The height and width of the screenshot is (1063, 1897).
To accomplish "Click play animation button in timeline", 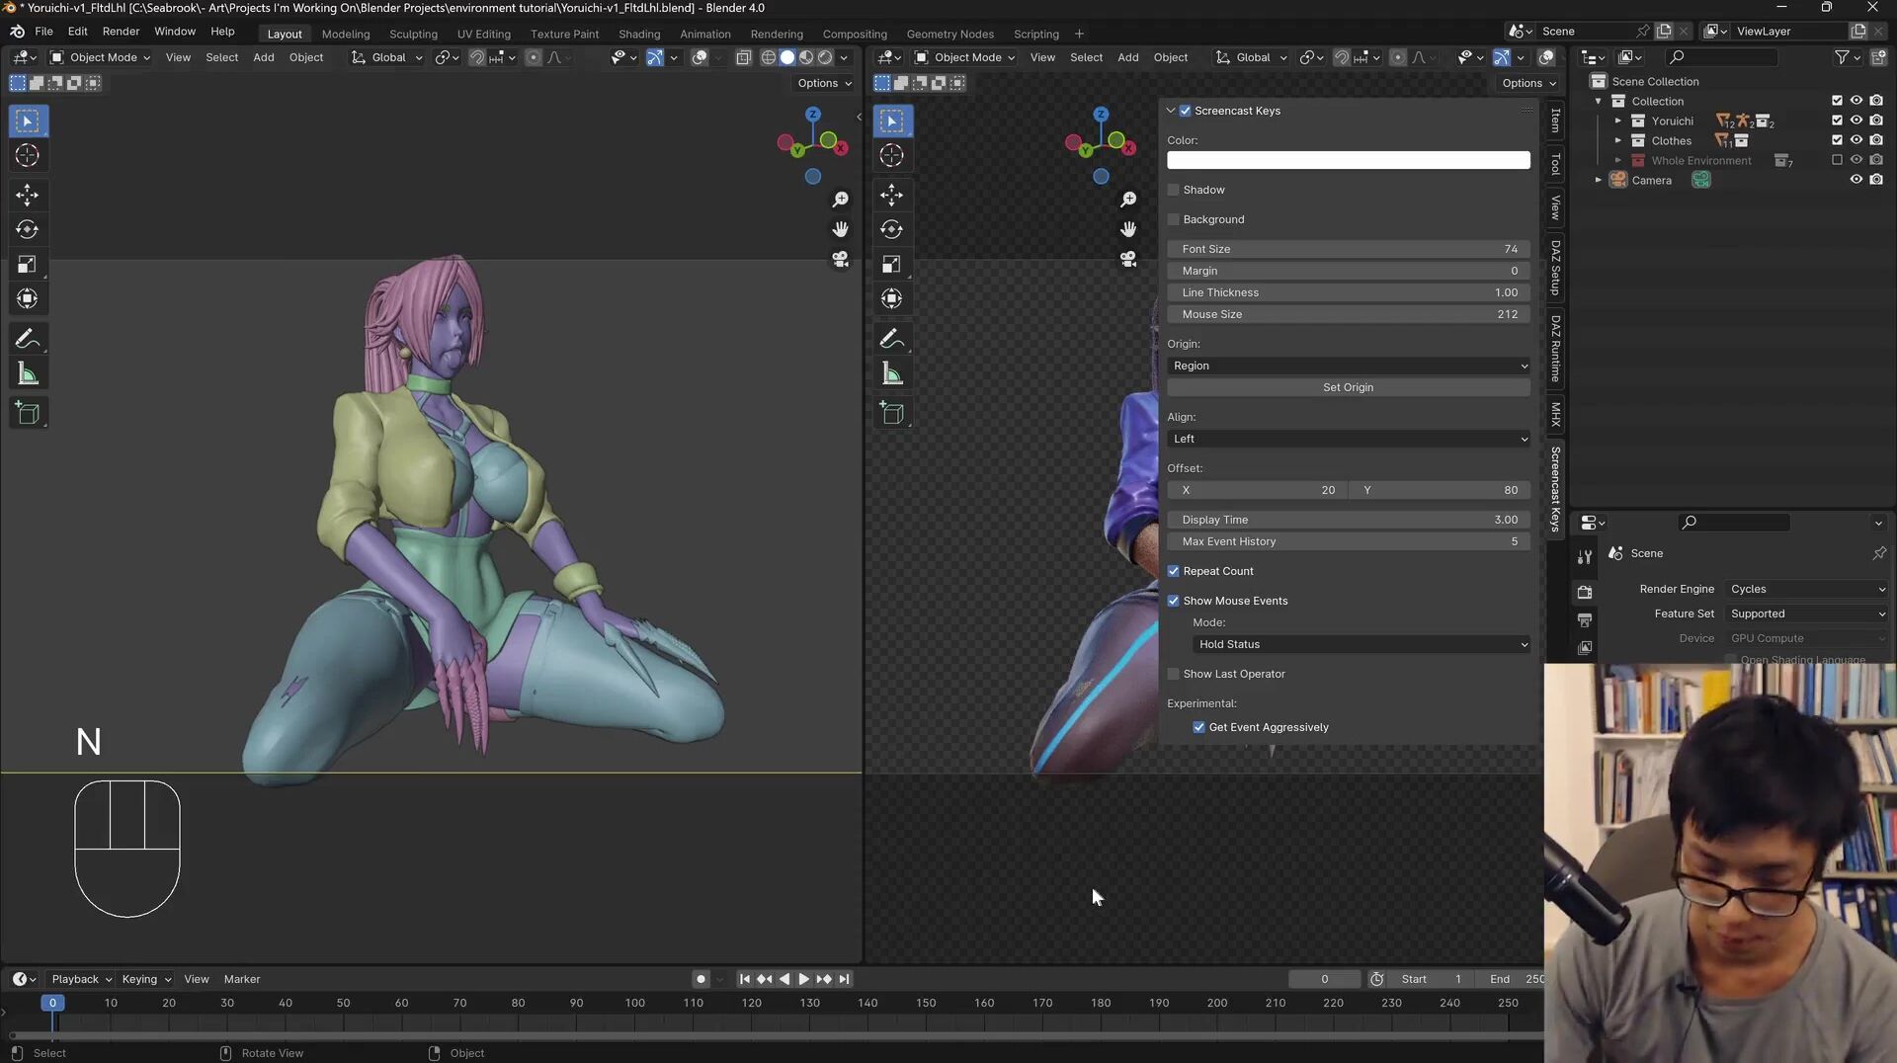I will tap(803, 979).
